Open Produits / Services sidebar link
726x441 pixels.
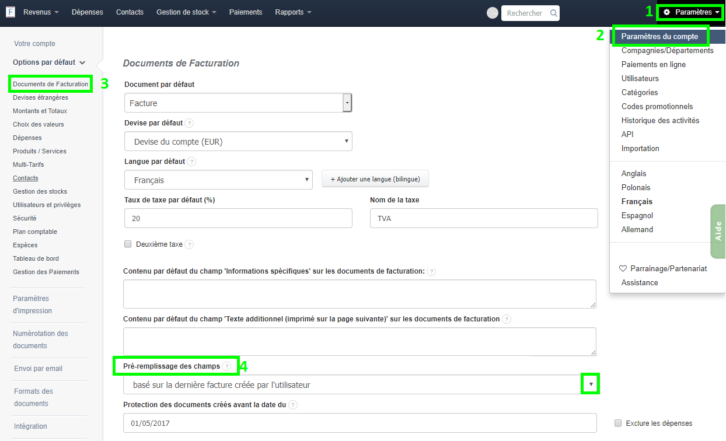40,151
